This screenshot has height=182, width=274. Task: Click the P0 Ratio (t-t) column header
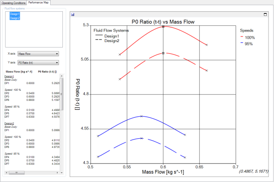pos(47,71)
